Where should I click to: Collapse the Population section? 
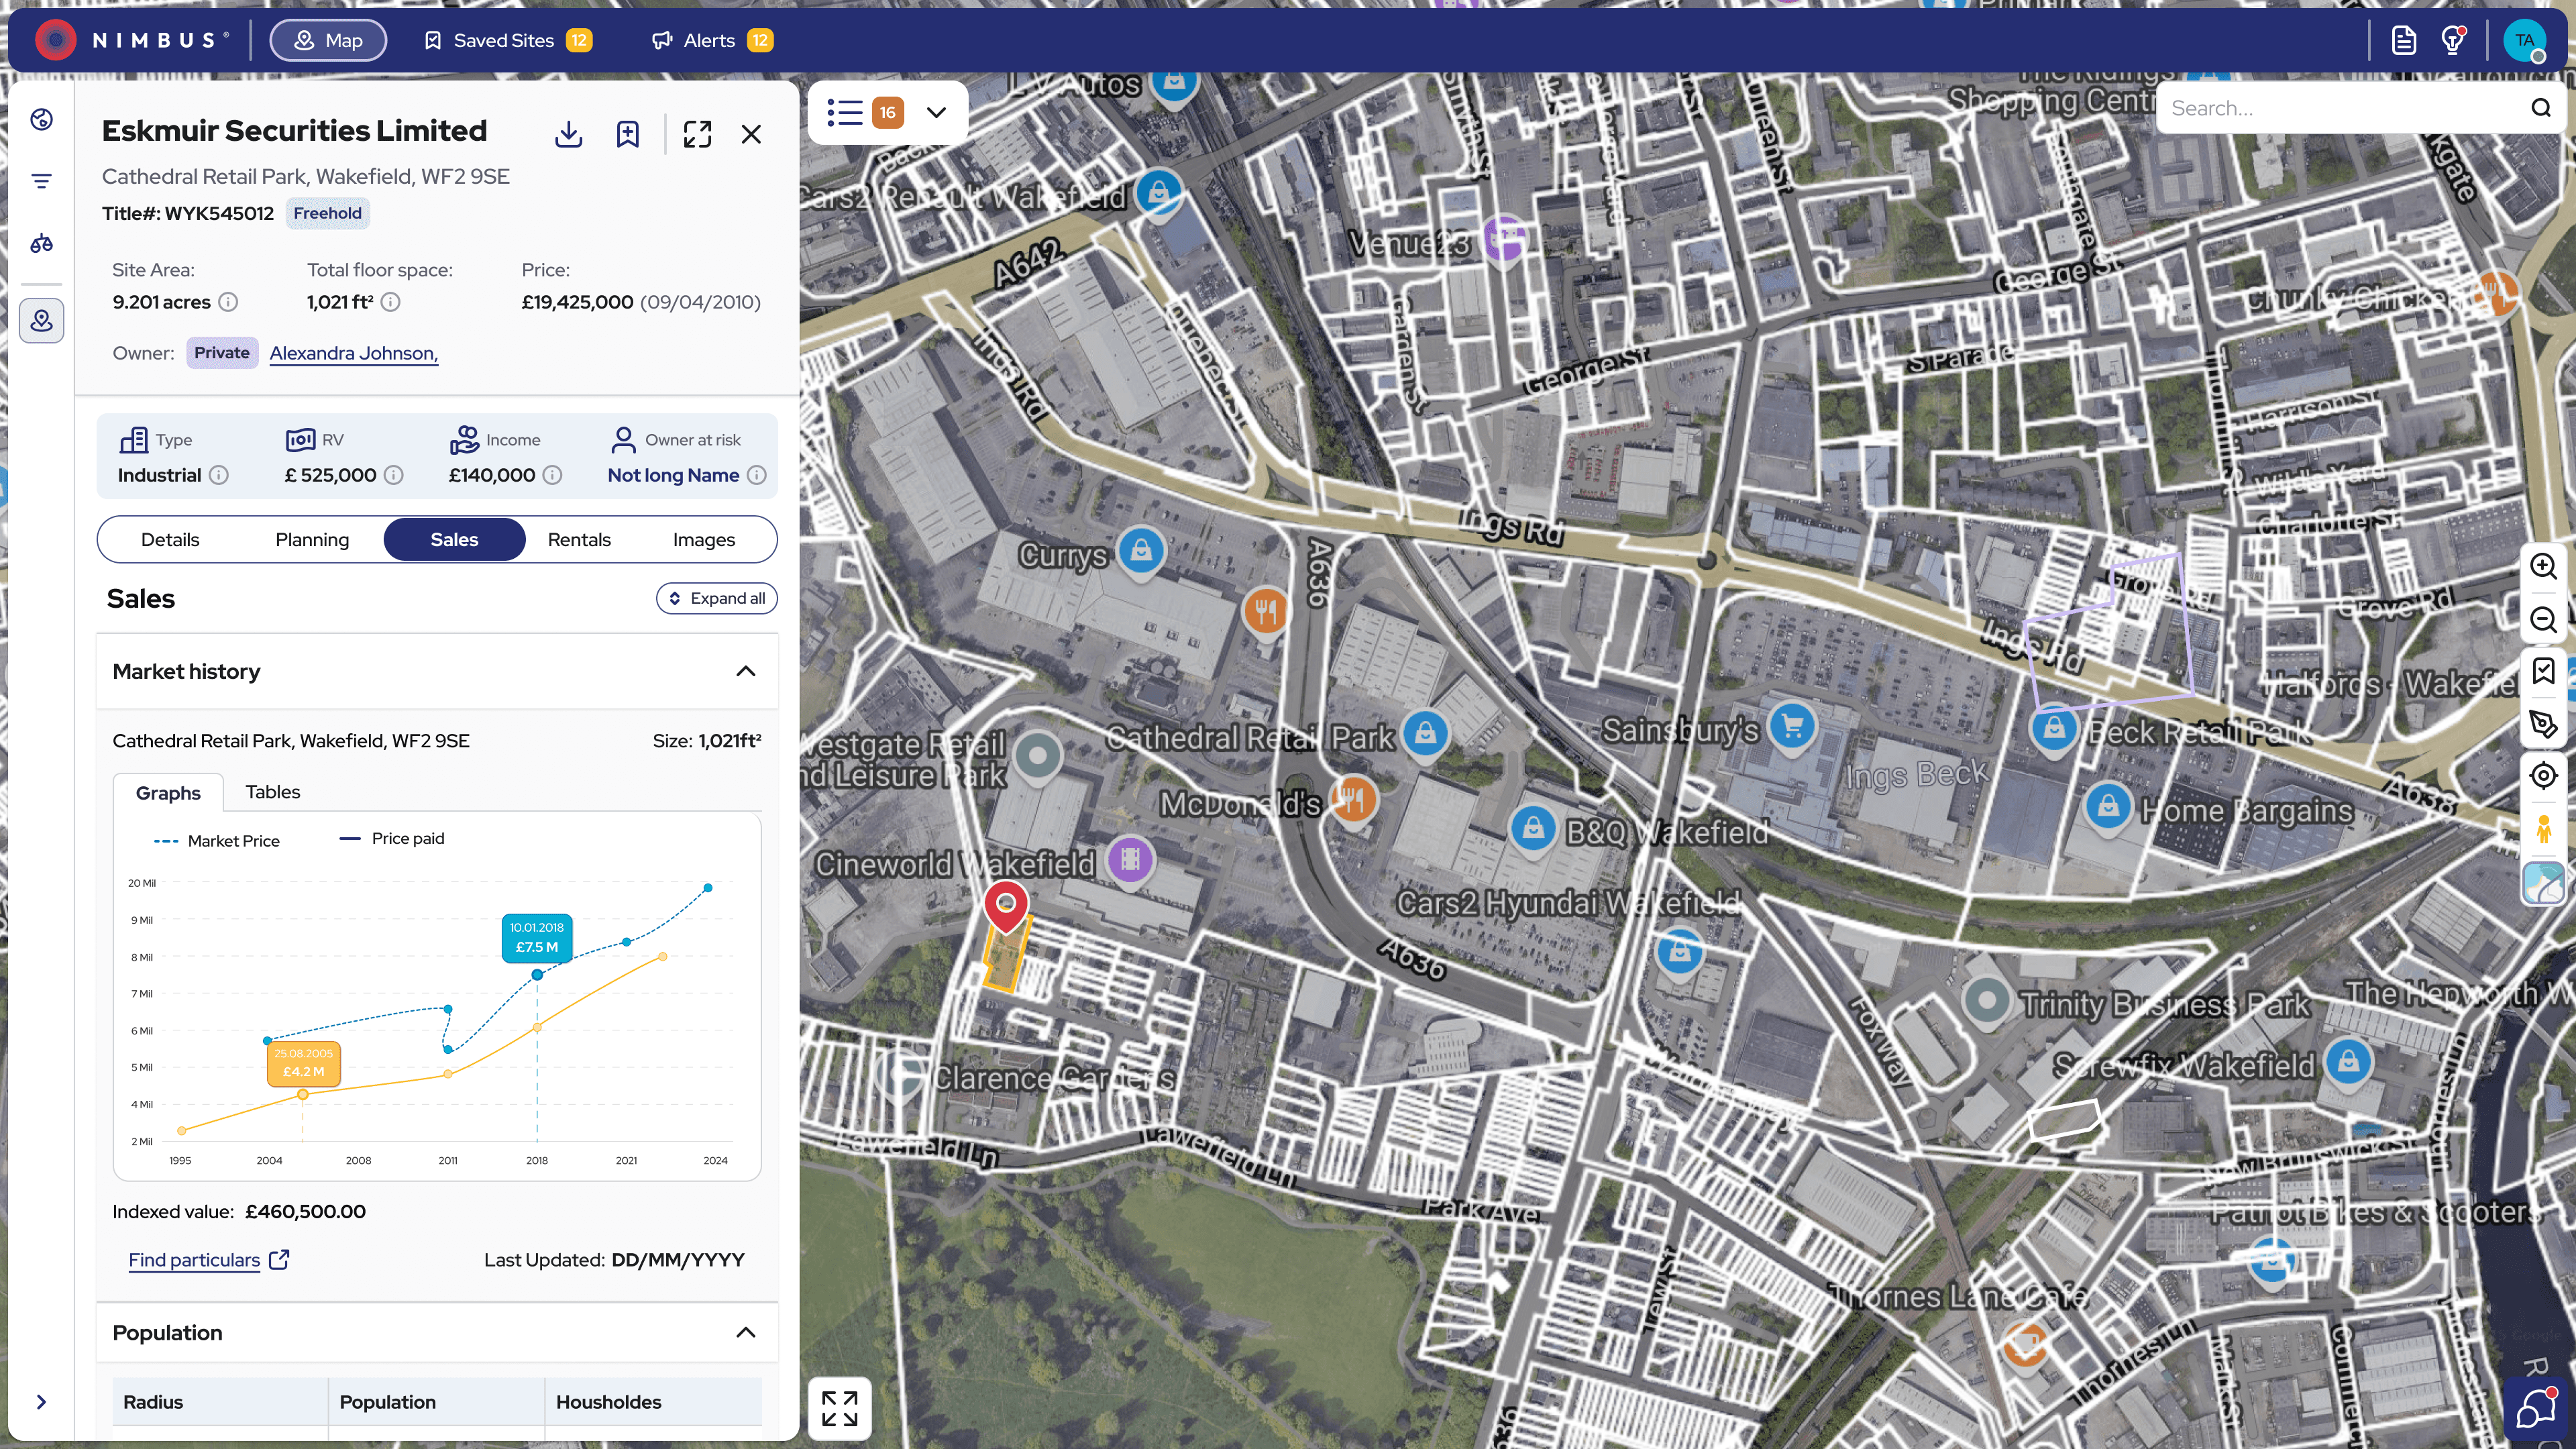745,1332
